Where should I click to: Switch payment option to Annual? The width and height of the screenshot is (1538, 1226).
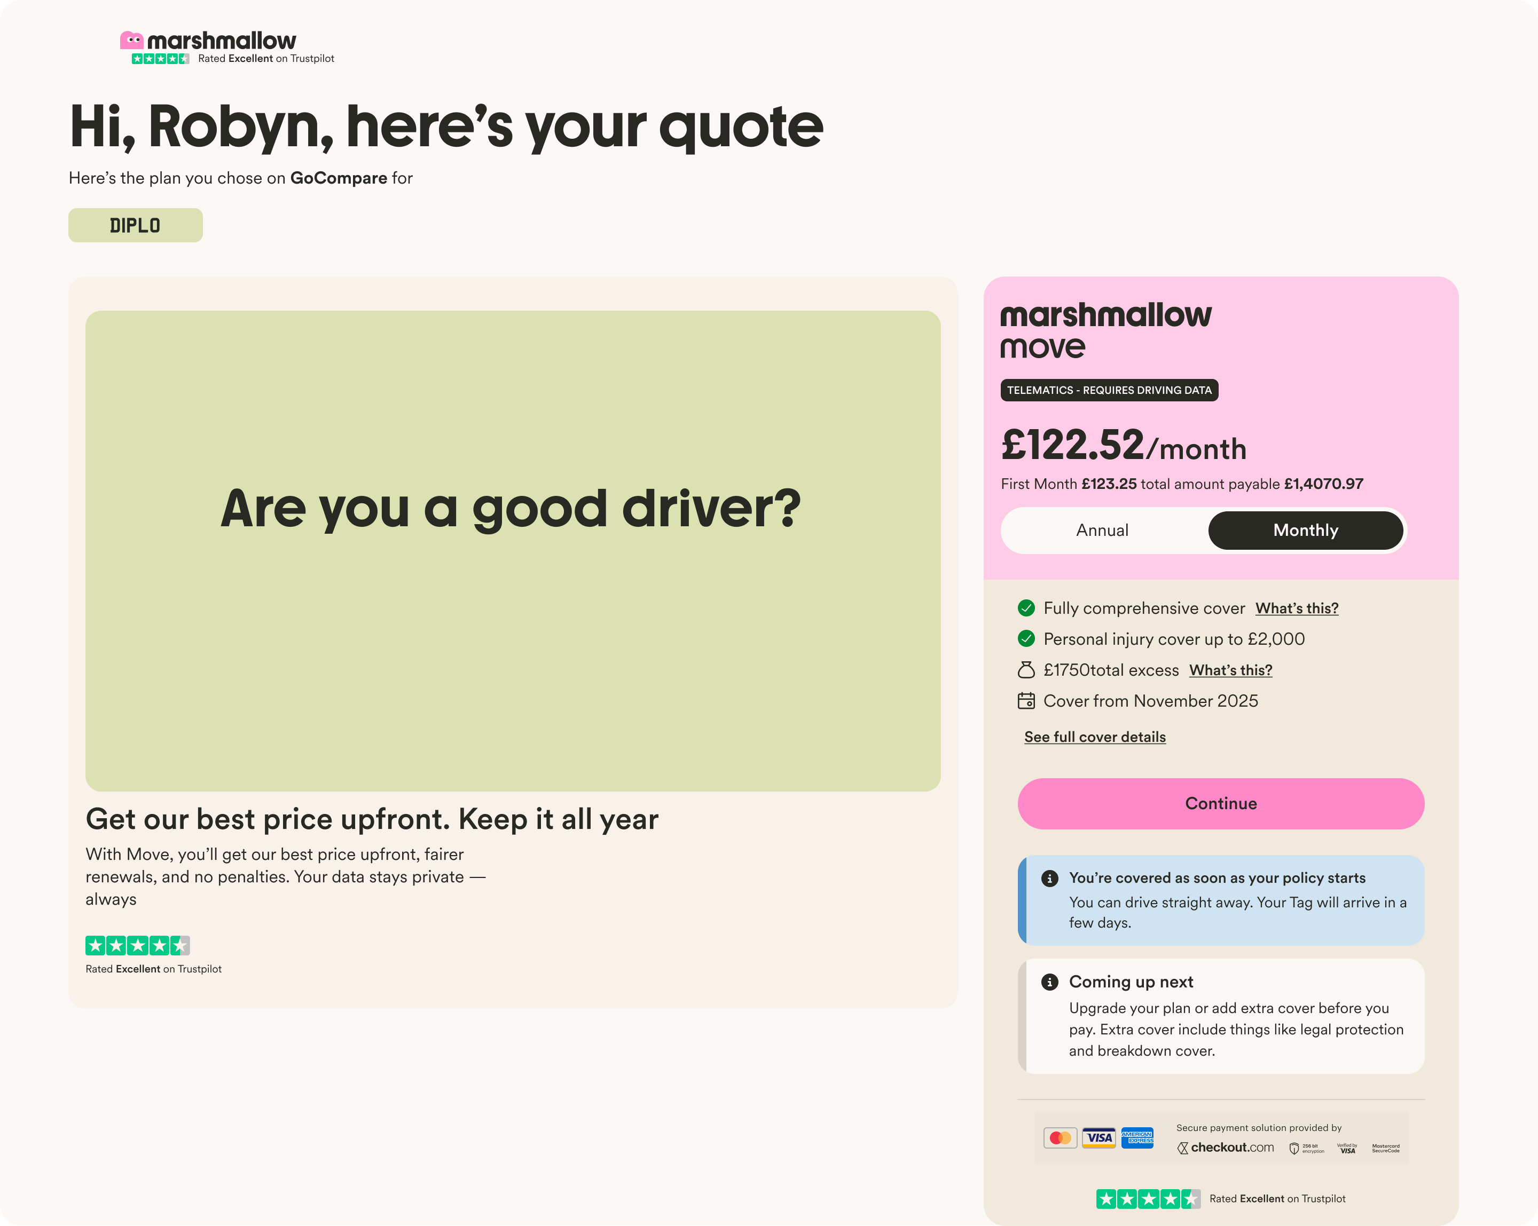[x=1102, y=531]
